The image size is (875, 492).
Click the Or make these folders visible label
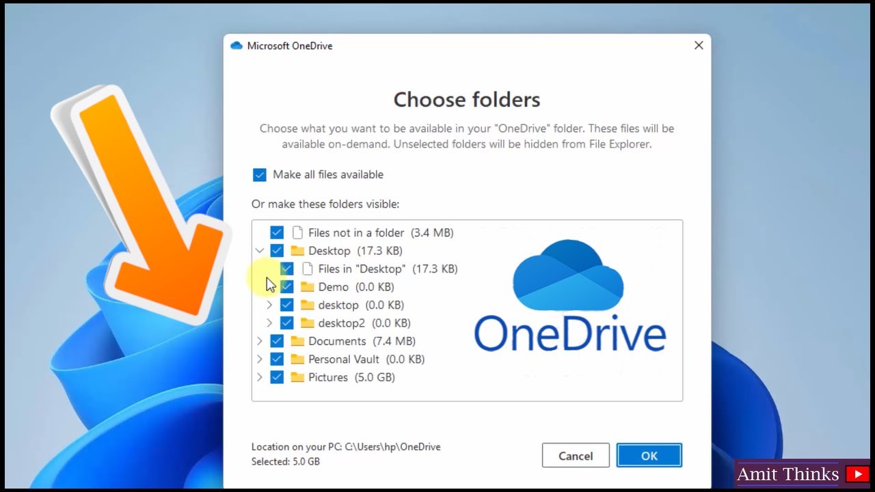pyautogui.click(x=325, y=204)
